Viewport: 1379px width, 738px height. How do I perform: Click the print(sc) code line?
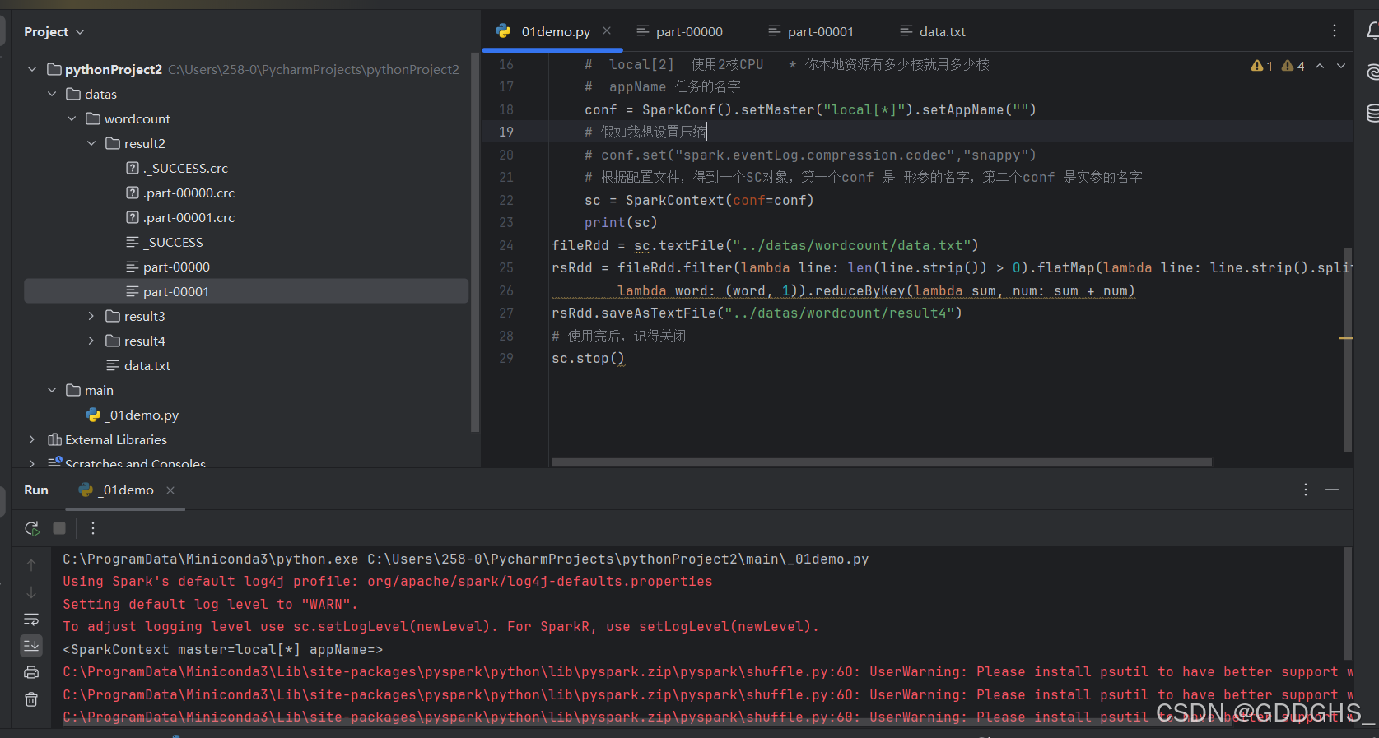tap(621, 222)
